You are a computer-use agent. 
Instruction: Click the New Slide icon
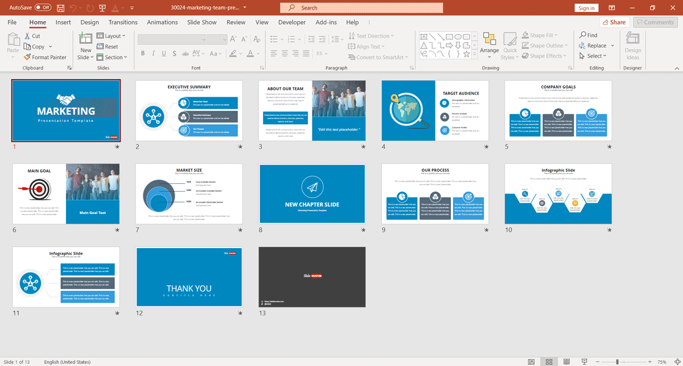[86, 39]
